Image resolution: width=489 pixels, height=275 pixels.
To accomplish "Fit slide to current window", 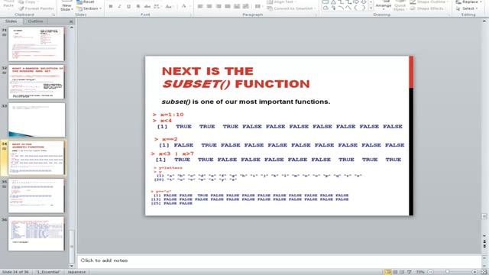I will [x=484, y=272].
